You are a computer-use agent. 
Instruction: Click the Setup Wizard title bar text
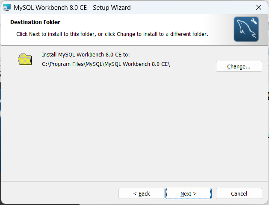pyautogui.click(x=72, y=8)
